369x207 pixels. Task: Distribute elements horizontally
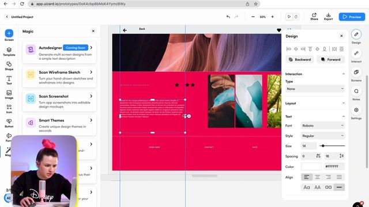[x=334, y=49]
